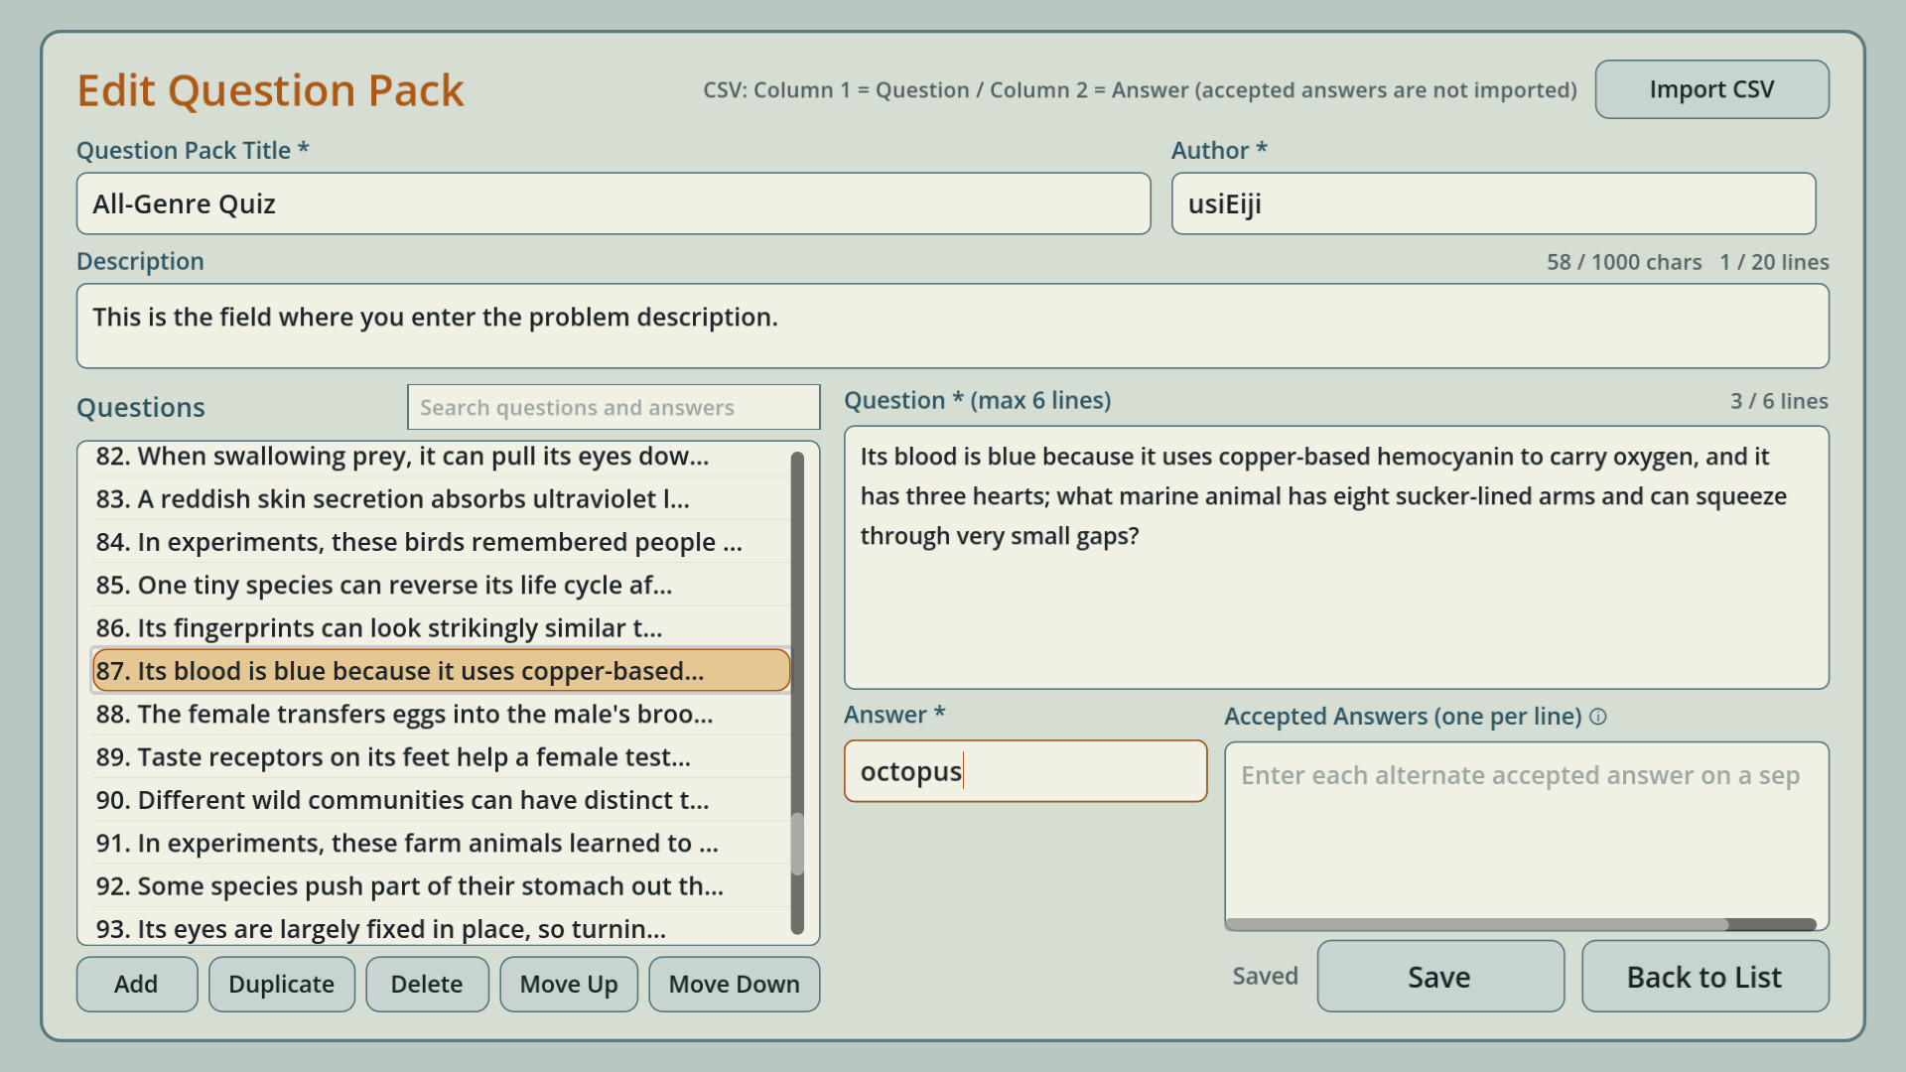The width and height of the screenshot is (1906, 1072).
Task: Click inside the Description text area
Action: [952, 326]
